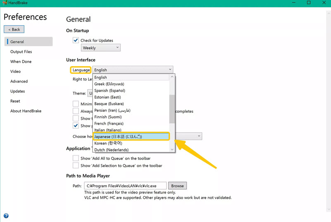The width and height of the screenshot is (331, 222).
Task: Switch to the Advanced preferences section
Action: (19, 81)
